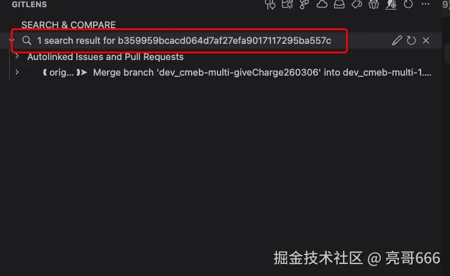Open the Tags view icon
The image size is (450, 276).
(357, 4)
